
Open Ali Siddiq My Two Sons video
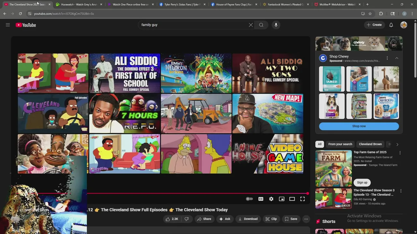click(268, 73)
